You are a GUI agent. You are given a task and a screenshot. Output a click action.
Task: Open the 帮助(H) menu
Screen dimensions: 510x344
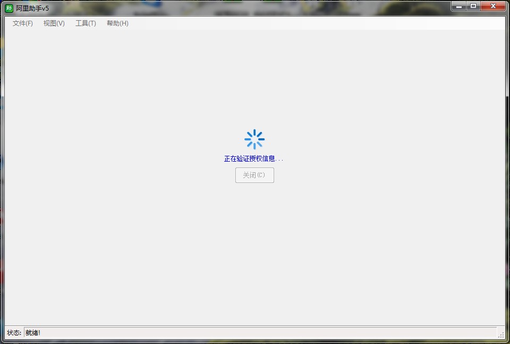(x=117, y=23)
